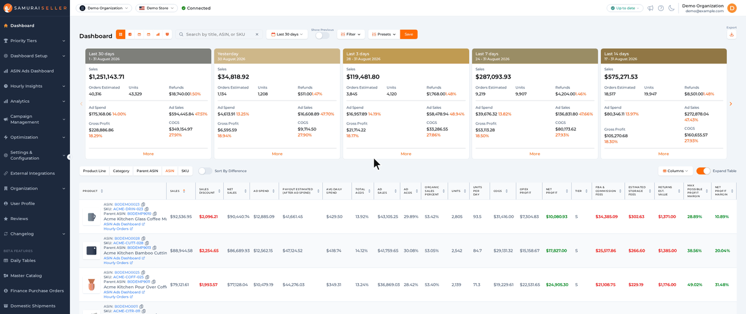The width and height of the screenshot is (746, 314).
Task: Turn off the Expand Table switch
Action: pos(703,171)
